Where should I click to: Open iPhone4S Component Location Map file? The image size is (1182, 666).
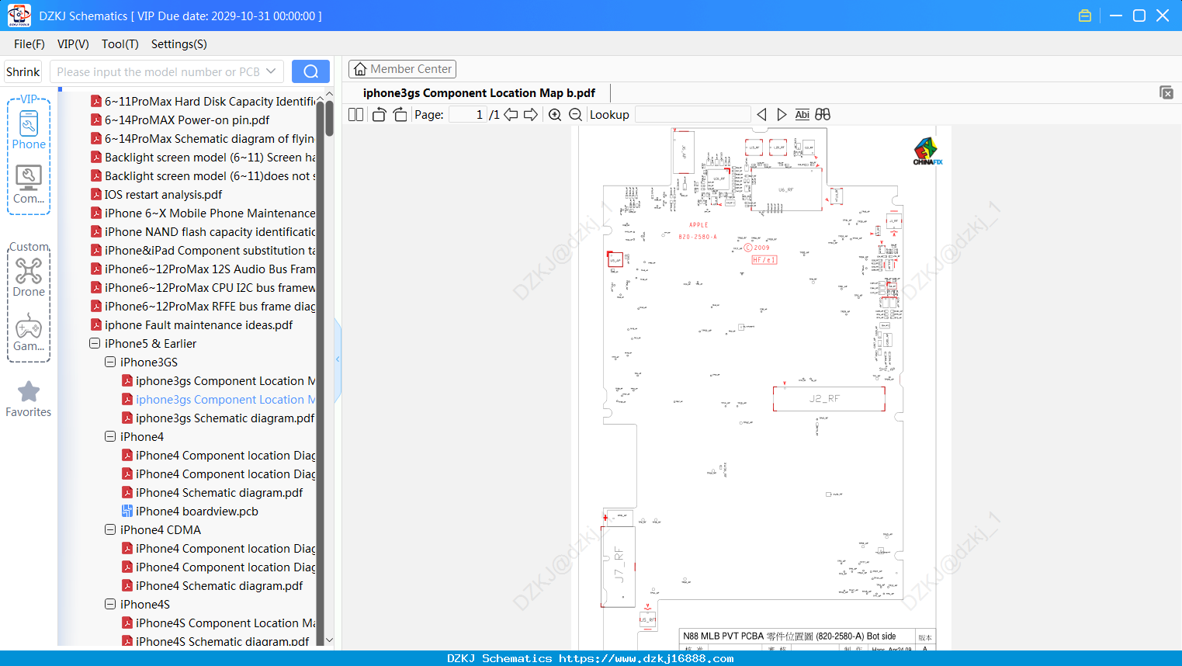[225, 623]
